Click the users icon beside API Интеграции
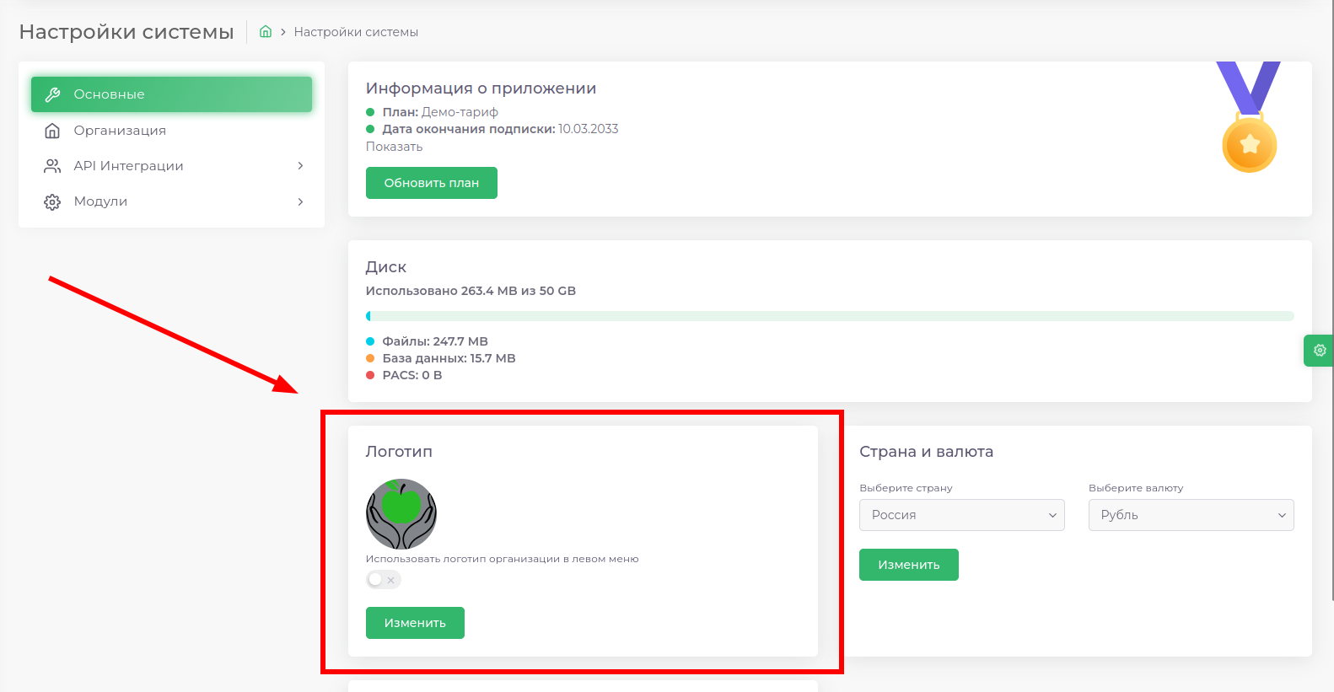 [x=52, y=166]
